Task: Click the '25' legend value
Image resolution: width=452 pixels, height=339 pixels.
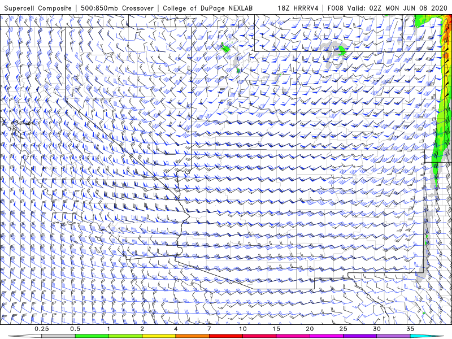Action: [343, 329]
